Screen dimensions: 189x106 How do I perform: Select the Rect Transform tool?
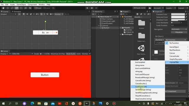(x=21, y=8)
